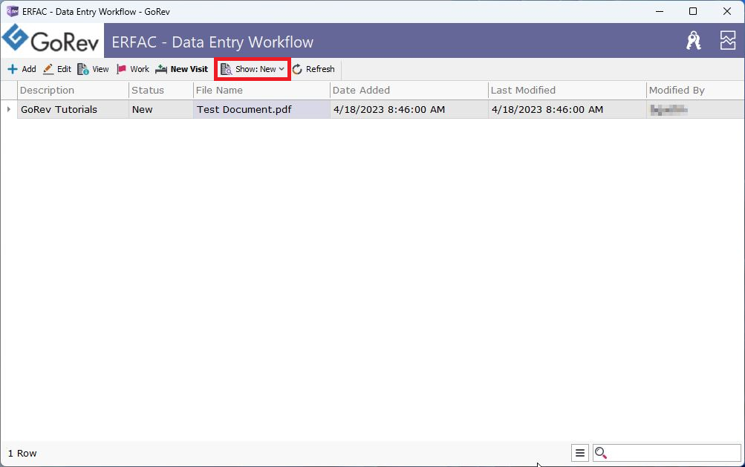
Task: Click the keys icon in header
Action: [x=694, y=41]
